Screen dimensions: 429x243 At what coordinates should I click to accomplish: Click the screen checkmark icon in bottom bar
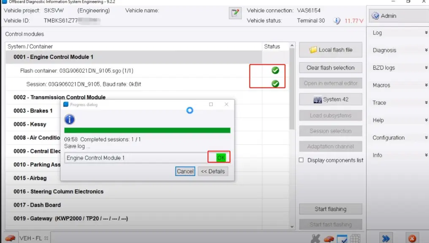[342, 239]
